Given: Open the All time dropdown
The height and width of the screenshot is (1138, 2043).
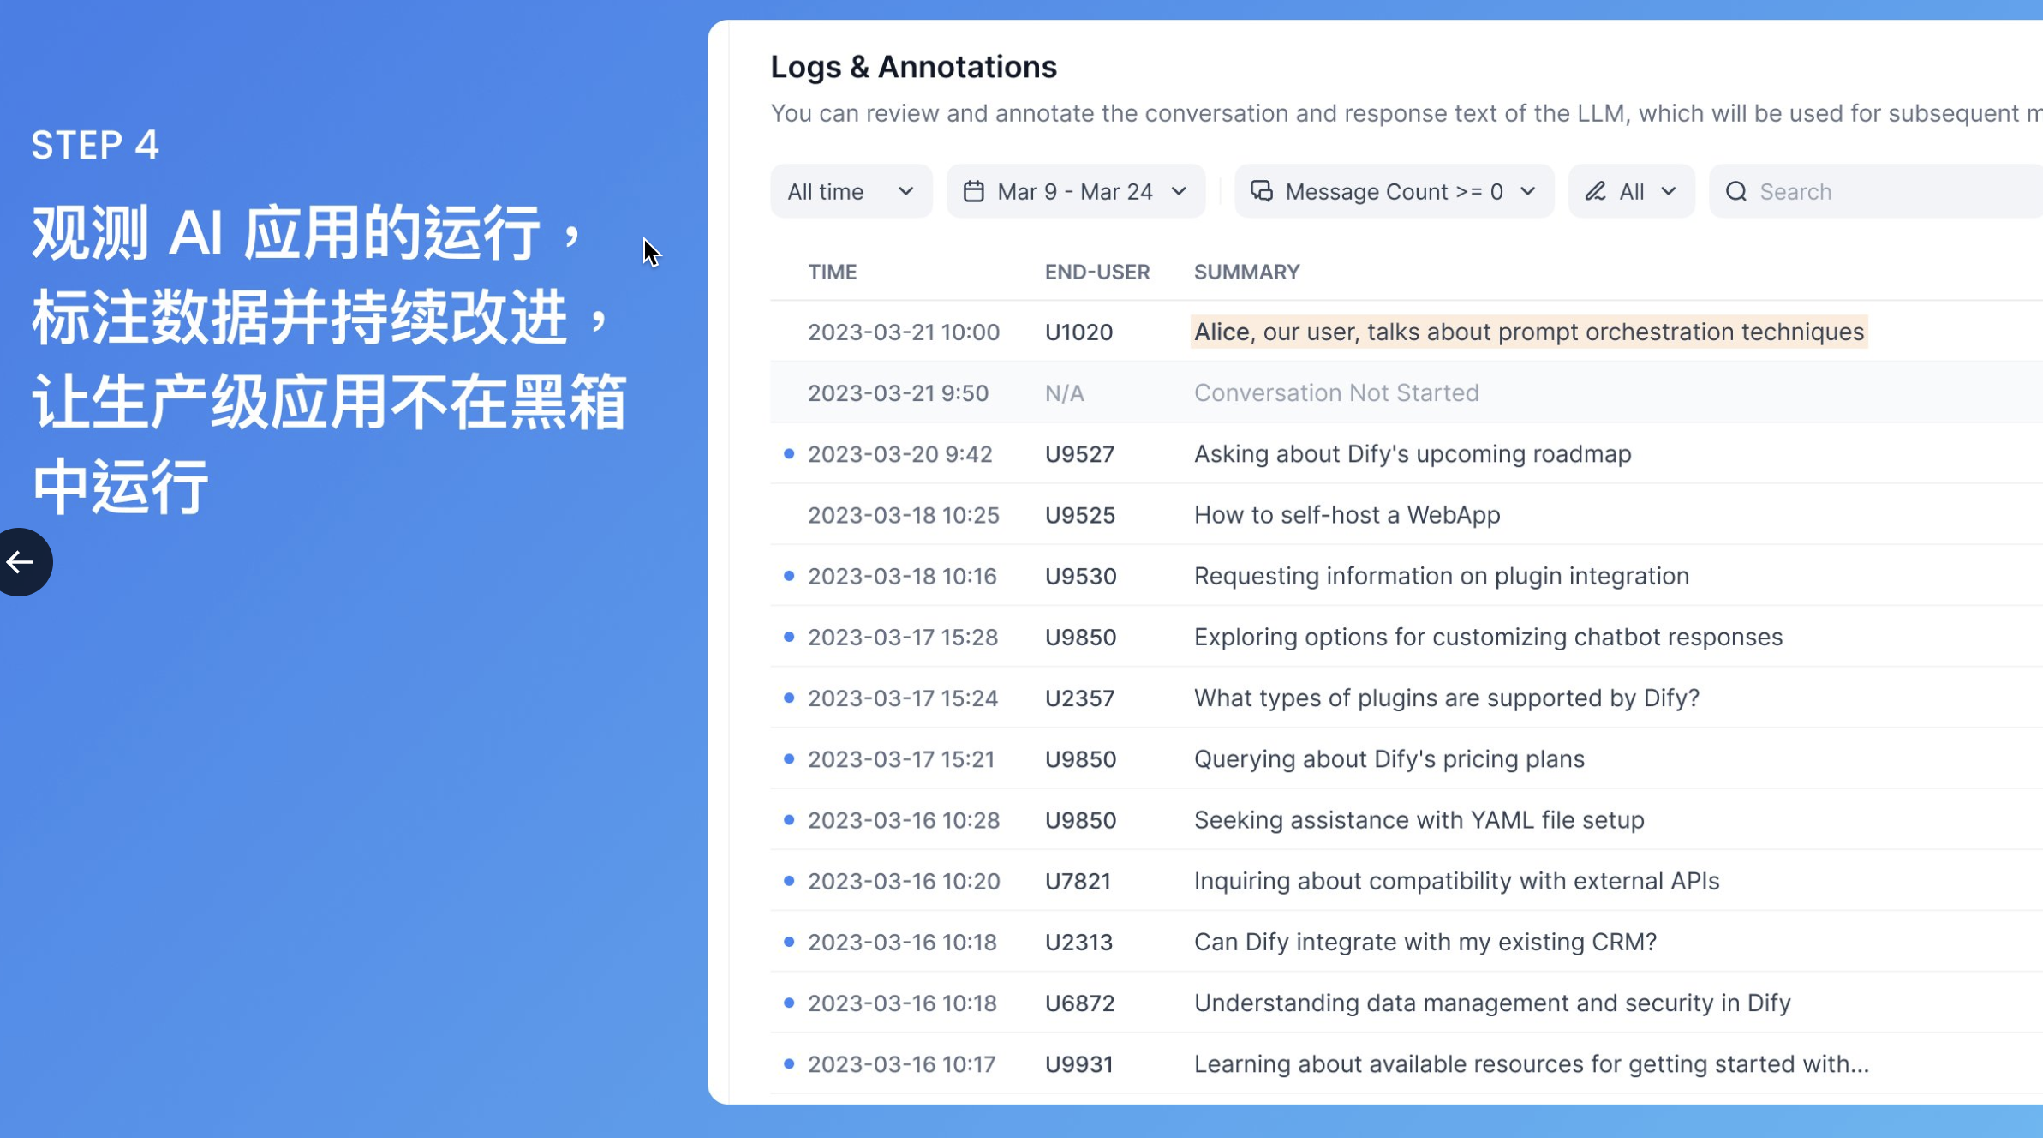Looking at the screenshot, I should tap(850, 191).
